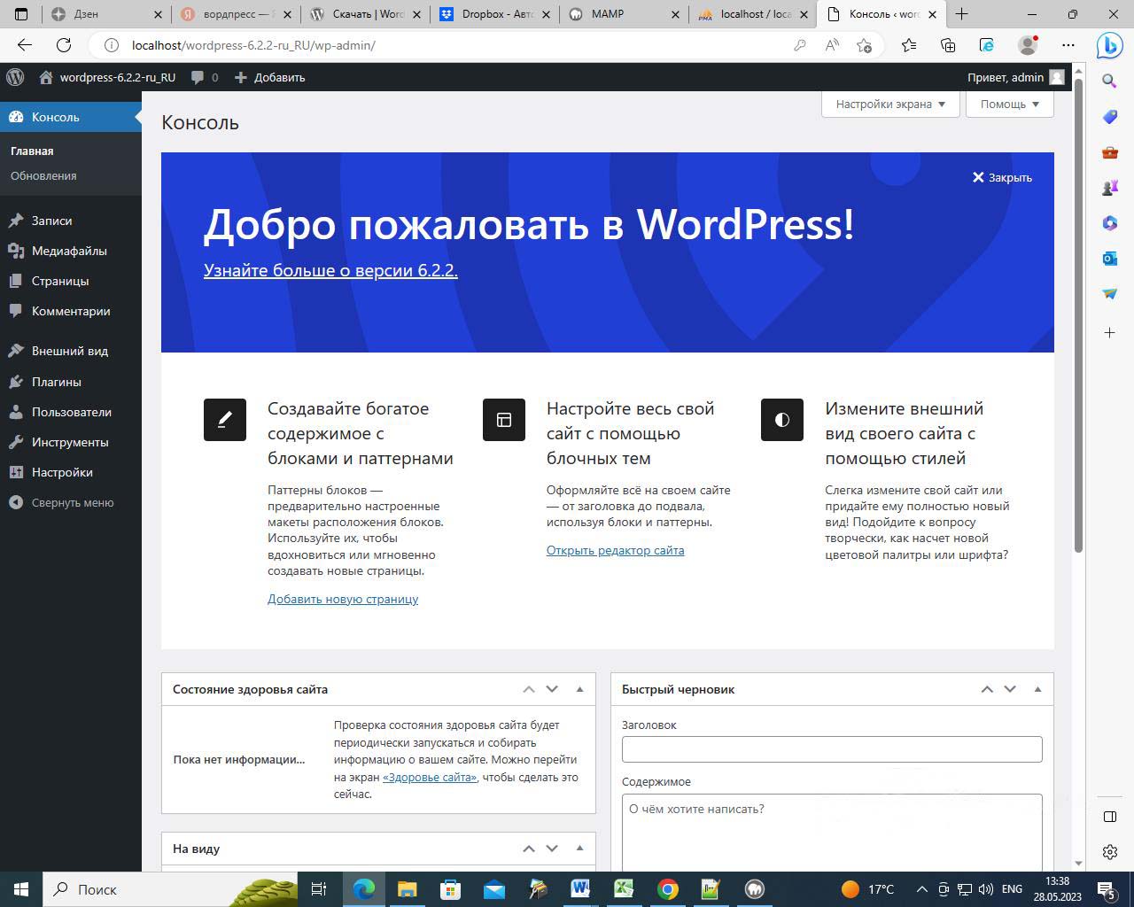Refresh the page with reload button
Viewport: 1134px width, 907px height.
[x=64, y=45]
